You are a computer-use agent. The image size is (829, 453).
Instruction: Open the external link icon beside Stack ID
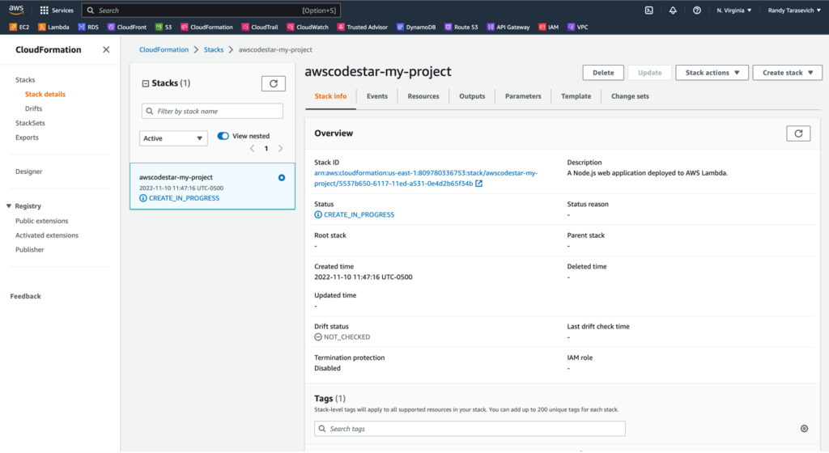coord(478,183)
